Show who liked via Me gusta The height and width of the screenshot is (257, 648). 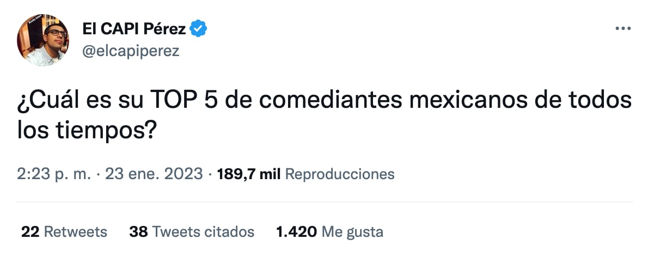[353, 232]
